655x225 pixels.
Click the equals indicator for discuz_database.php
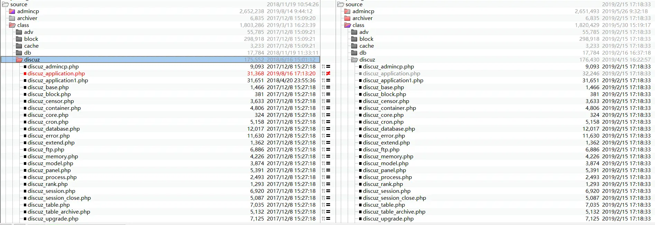pos(328,129)
